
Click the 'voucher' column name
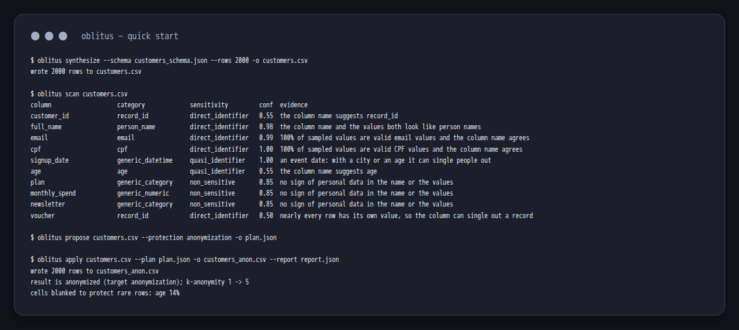click(x=43, y=216)
